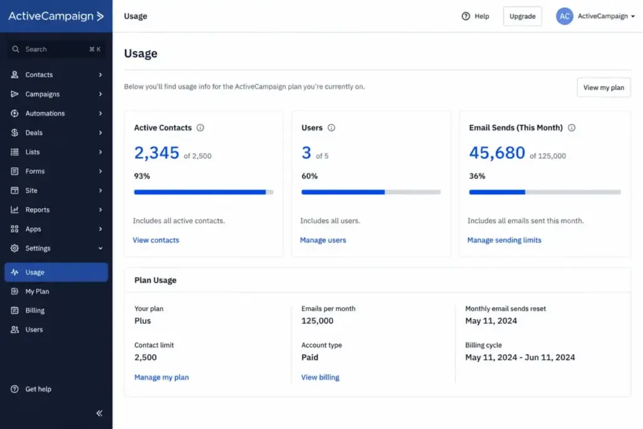Image resolution: width=643 pixels, height=429 pixels.
Task: Click the Forms icon in sidebar
Action: pos(15,171)
